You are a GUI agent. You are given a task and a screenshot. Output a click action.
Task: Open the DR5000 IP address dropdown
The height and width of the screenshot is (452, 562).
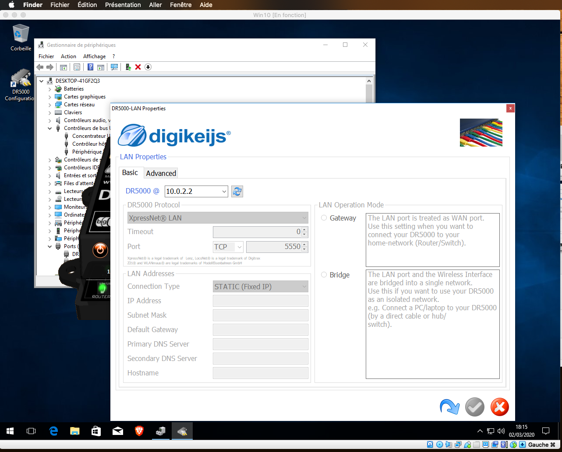click(x=196, y=191)
